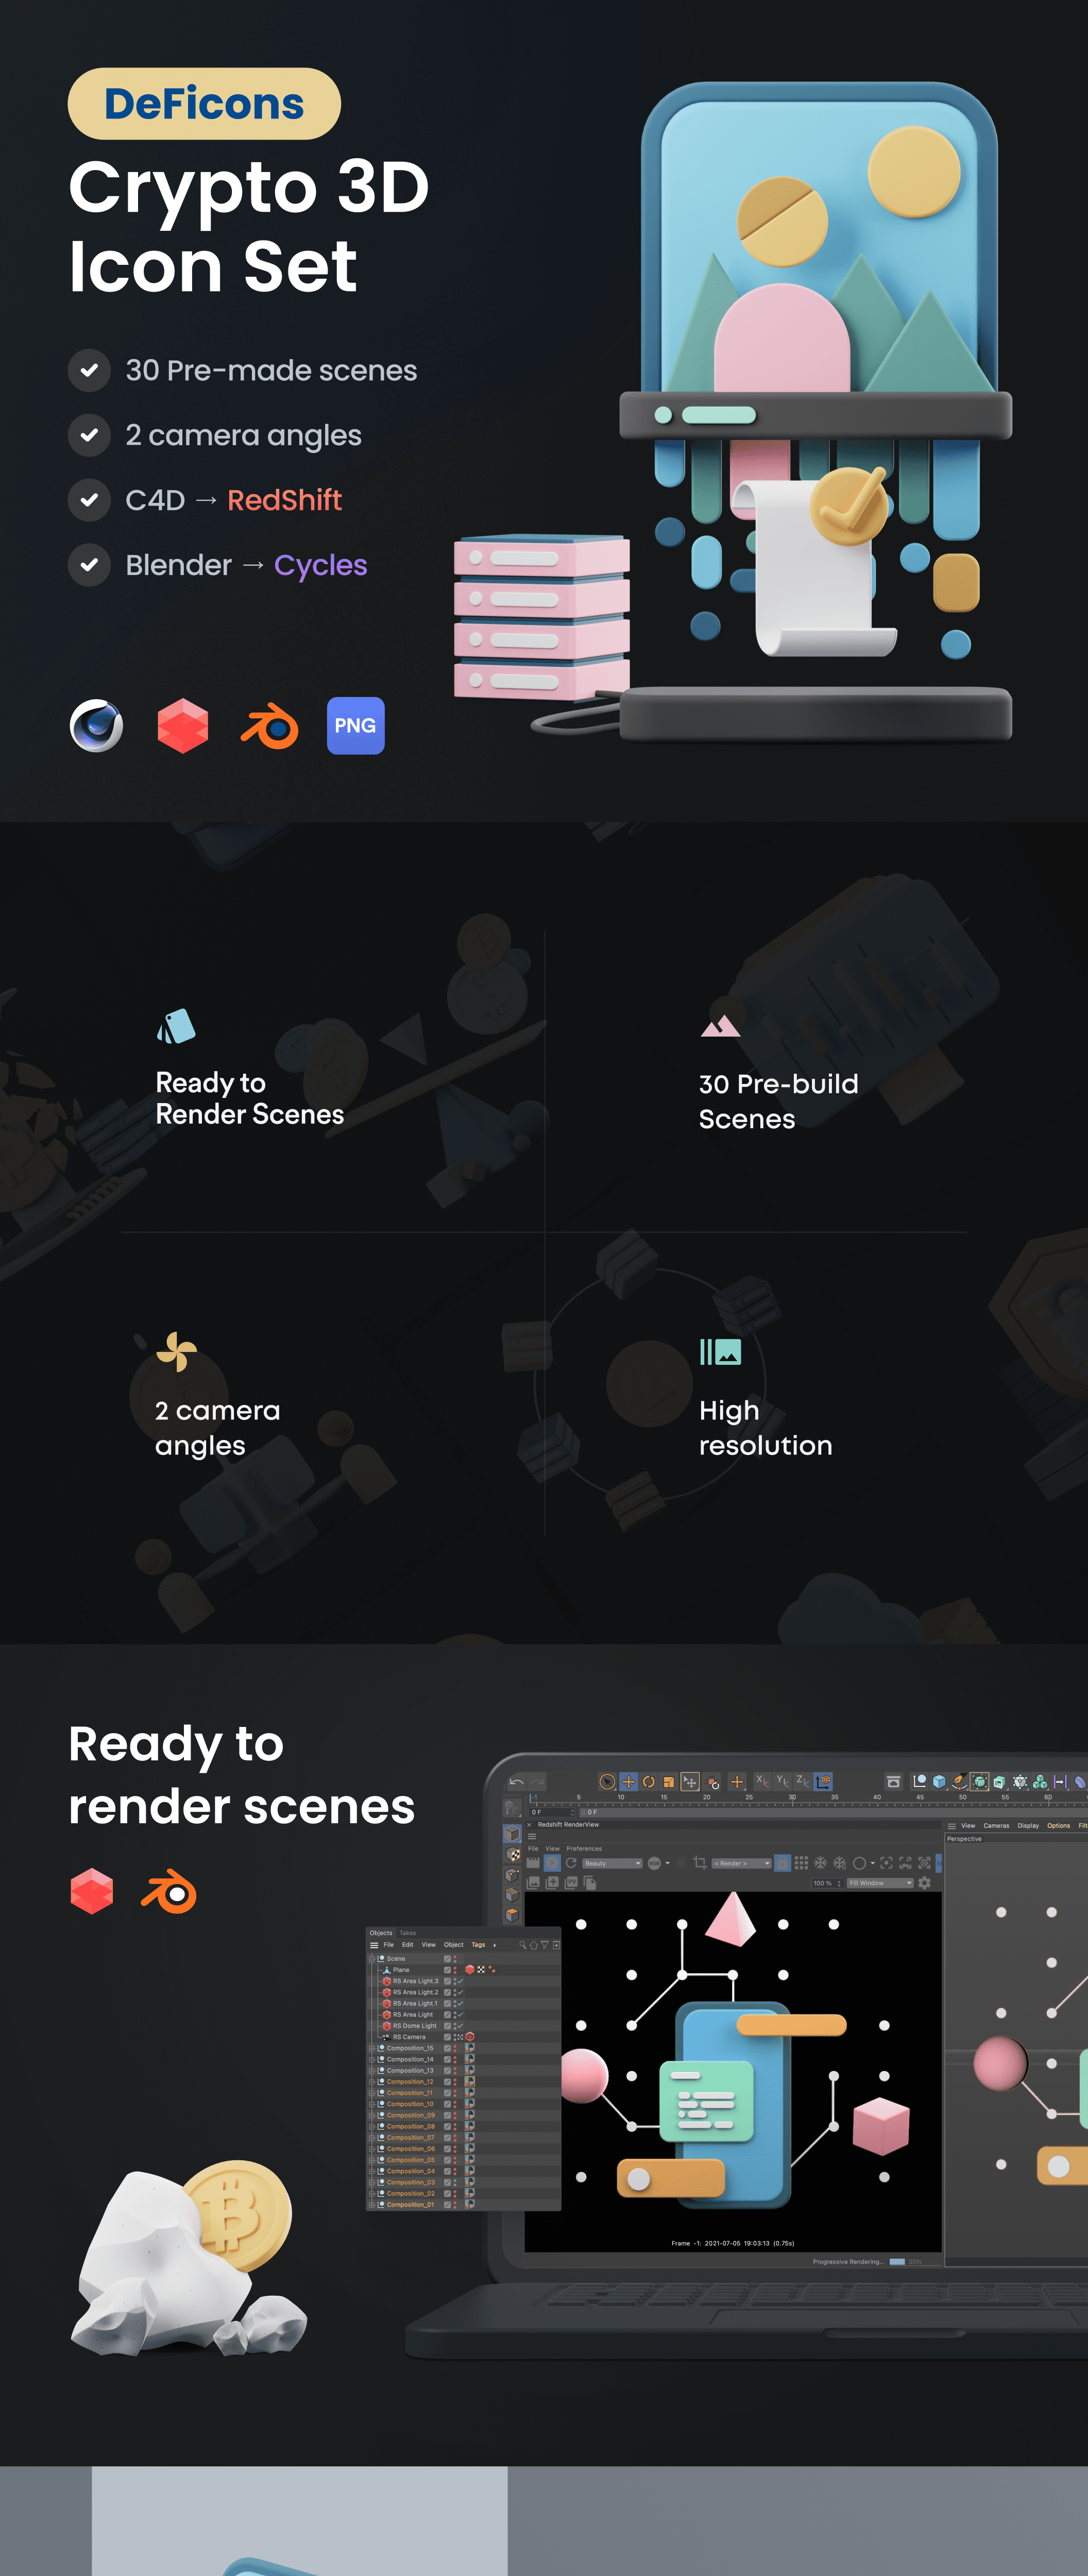This screenshot has height=2576, width=1088.
Task: Collapse the Scene tree node
Action: pyautogui.click(x=372, y=1959)
